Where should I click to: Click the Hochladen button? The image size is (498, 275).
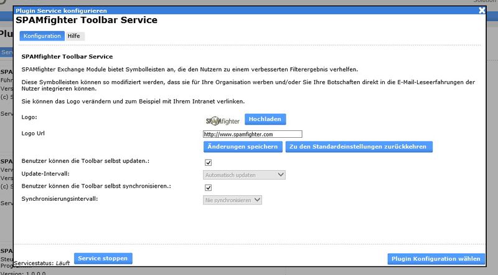pos(265,119)
